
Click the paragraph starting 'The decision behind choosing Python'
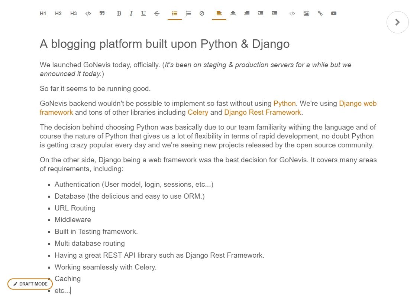coord(208,136)
